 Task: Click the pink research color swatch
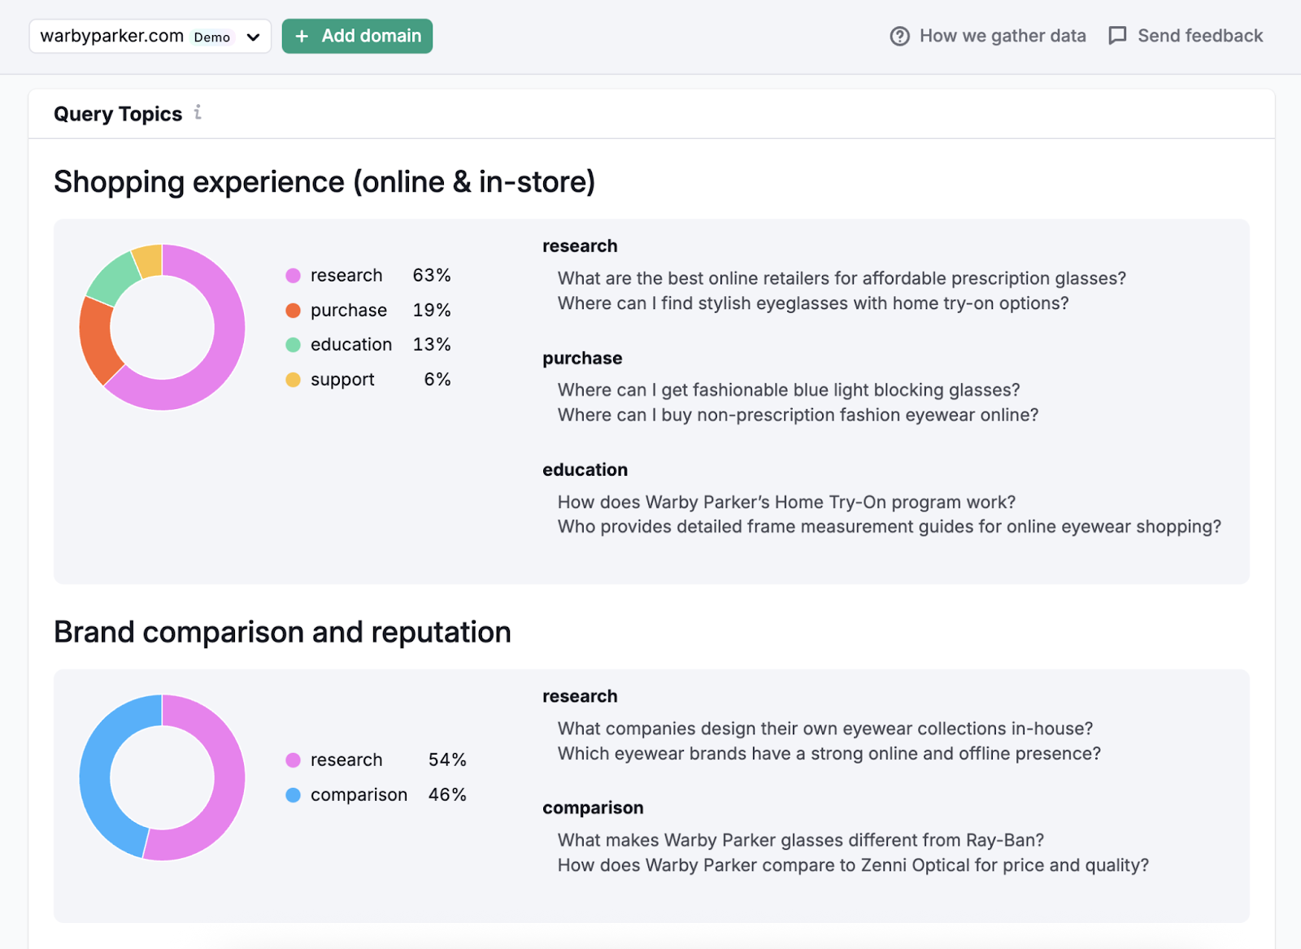click(x=293, y=275)
